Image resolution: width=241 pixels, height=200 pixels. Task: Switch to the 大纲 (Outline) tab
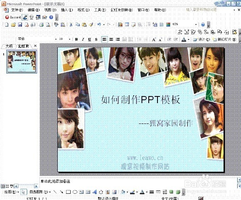9,46
